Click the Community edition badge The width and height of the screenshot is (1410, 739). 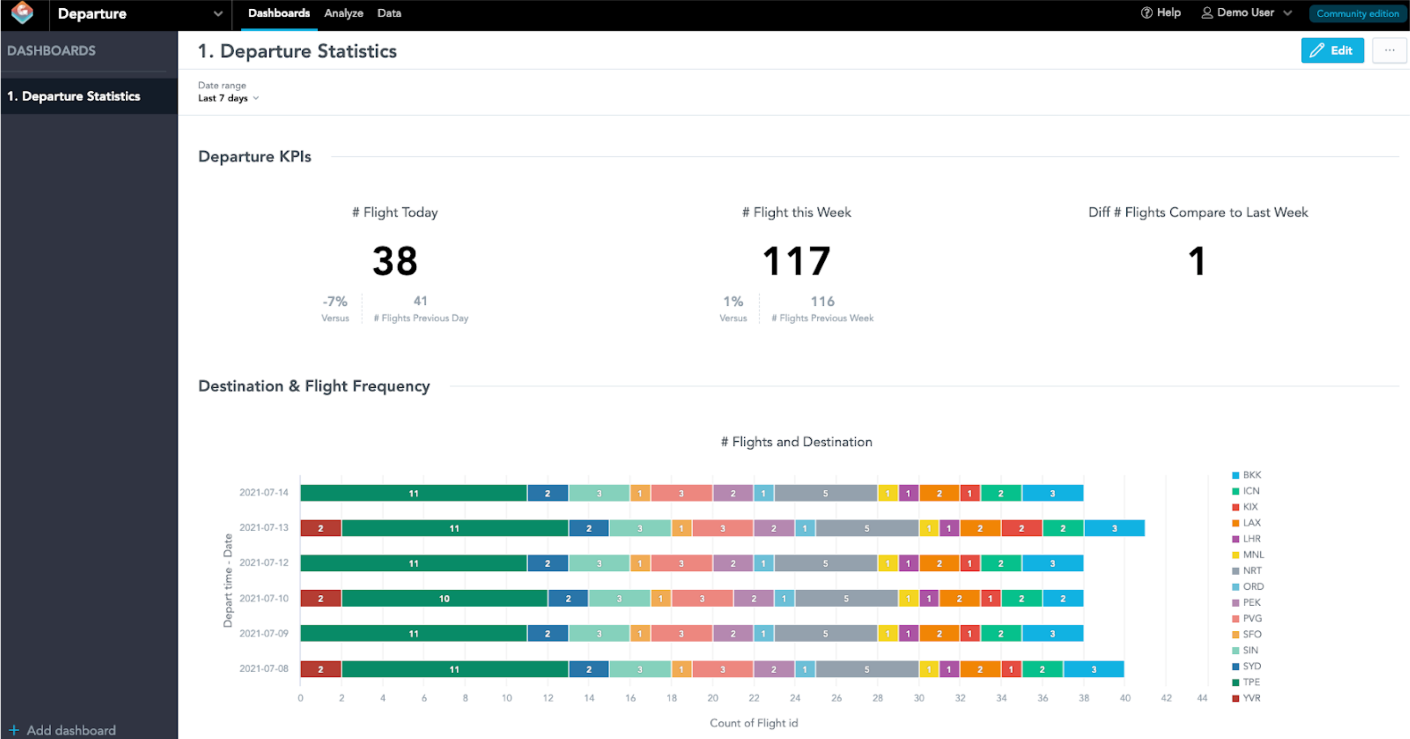coord(1356,13)
